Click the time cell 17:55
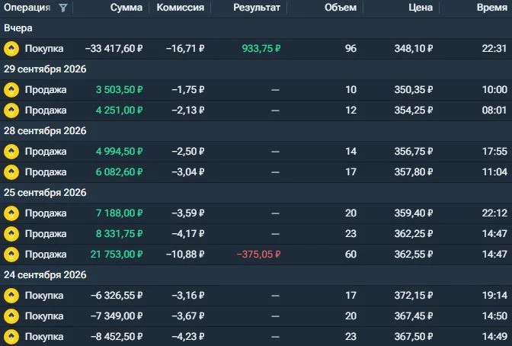 click(x=494, y=152)
